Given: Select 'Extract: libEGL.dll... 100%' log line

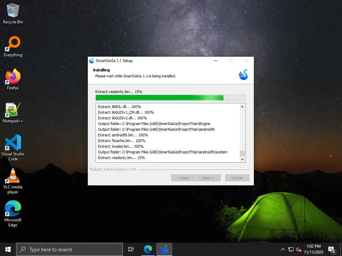Looking at the screenshot, I should [119, 107].
